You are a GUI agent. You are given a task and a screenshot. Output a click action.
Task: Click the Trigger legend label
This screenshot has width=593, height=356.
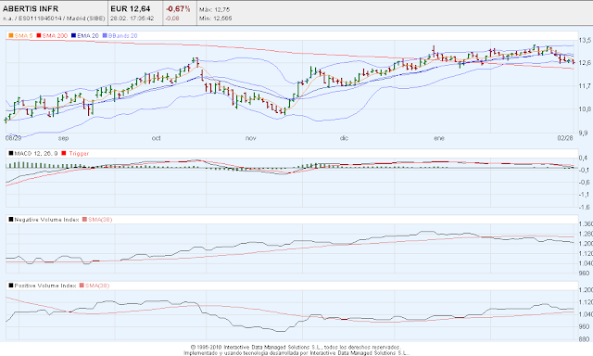(x=79, y=153)
